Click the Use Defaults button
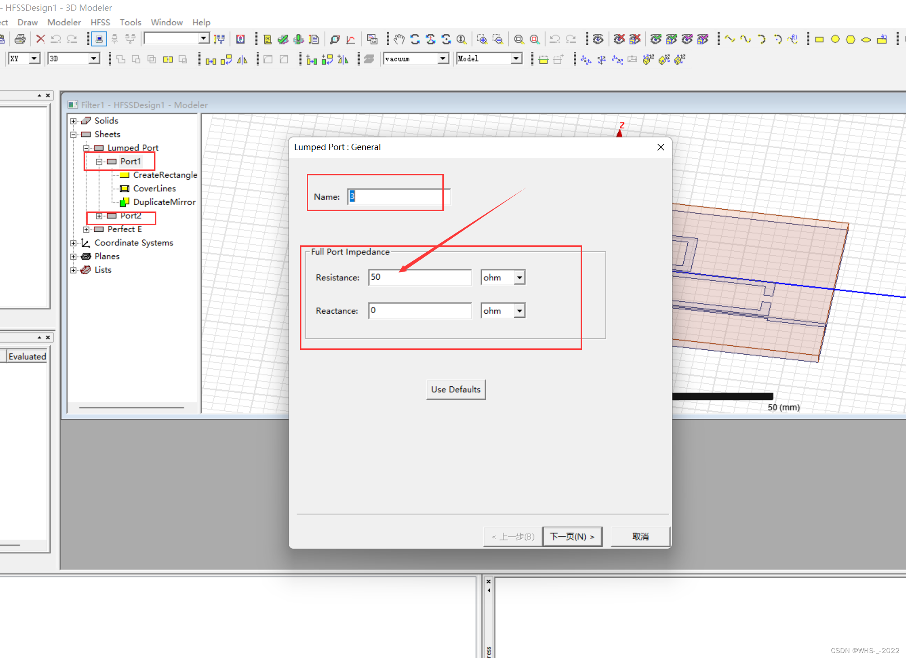Image resolution: width=906 pixels, height=658 pixels. pyautogui.click(x=455, y=390)
